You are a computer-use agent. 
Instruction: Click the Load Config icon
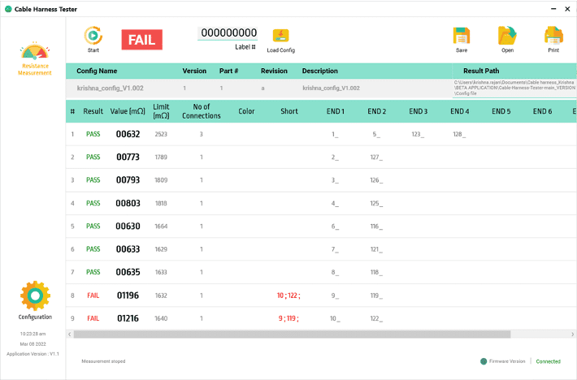point(280,36)
